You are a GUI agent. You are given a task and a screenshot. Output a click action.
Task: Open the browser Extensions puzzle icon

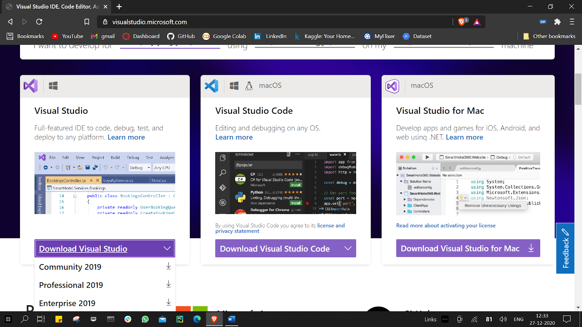tap(557, 22)
